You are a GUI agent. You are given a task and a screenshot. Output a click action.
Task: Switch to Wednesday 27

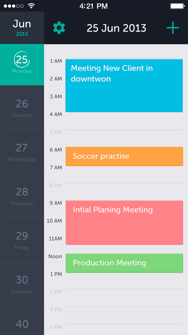(x=22, y=152)
